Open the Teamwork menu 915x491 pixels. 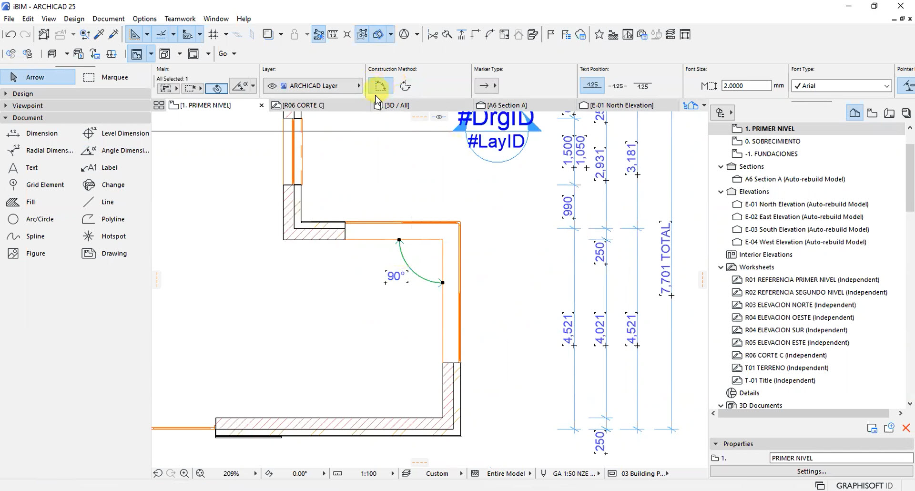point(180,19)
